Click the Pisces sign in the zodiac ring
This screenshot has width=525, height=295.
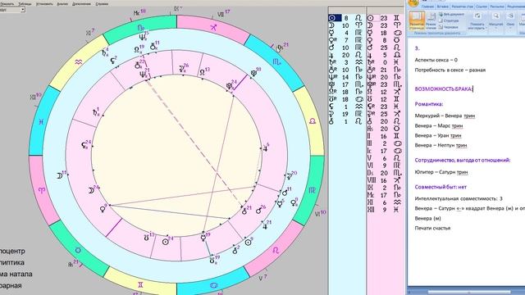[x=41, y=122]
